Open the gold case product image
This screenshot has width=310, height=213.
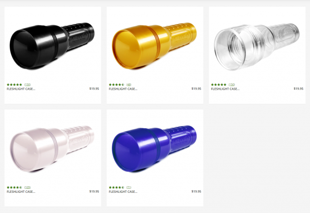(x=155, y=46)
